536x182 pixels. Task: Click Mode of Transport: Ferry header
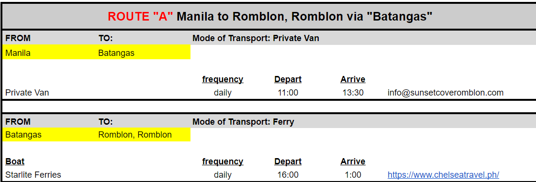click(x=243, y=121)
